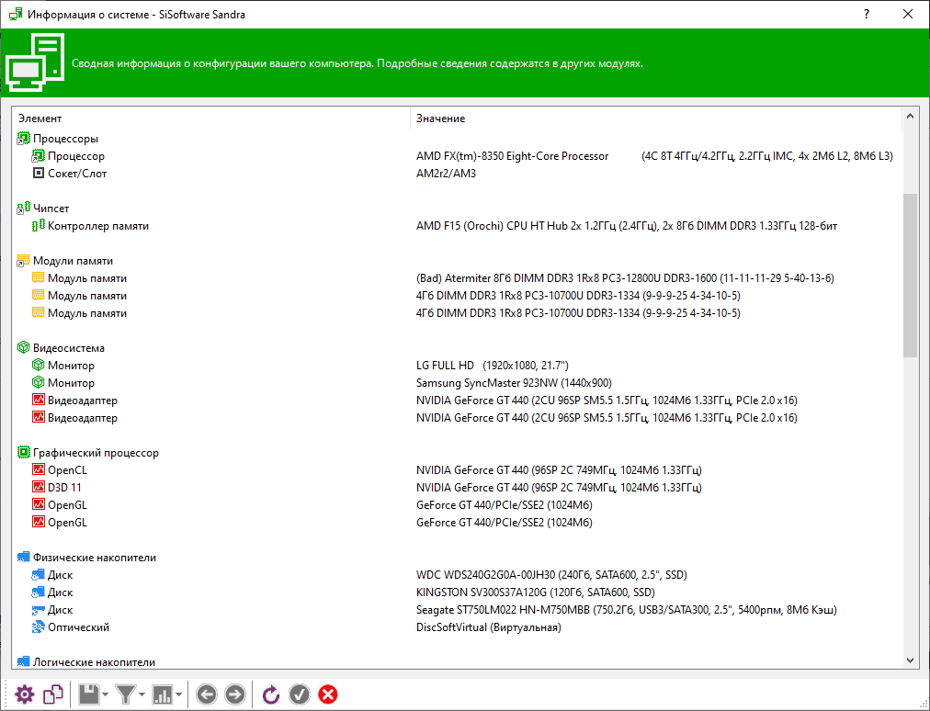The height and width of the screenshot is (711, 930).
Task: Go back with the left arrow button
Action: coord(207,694)
